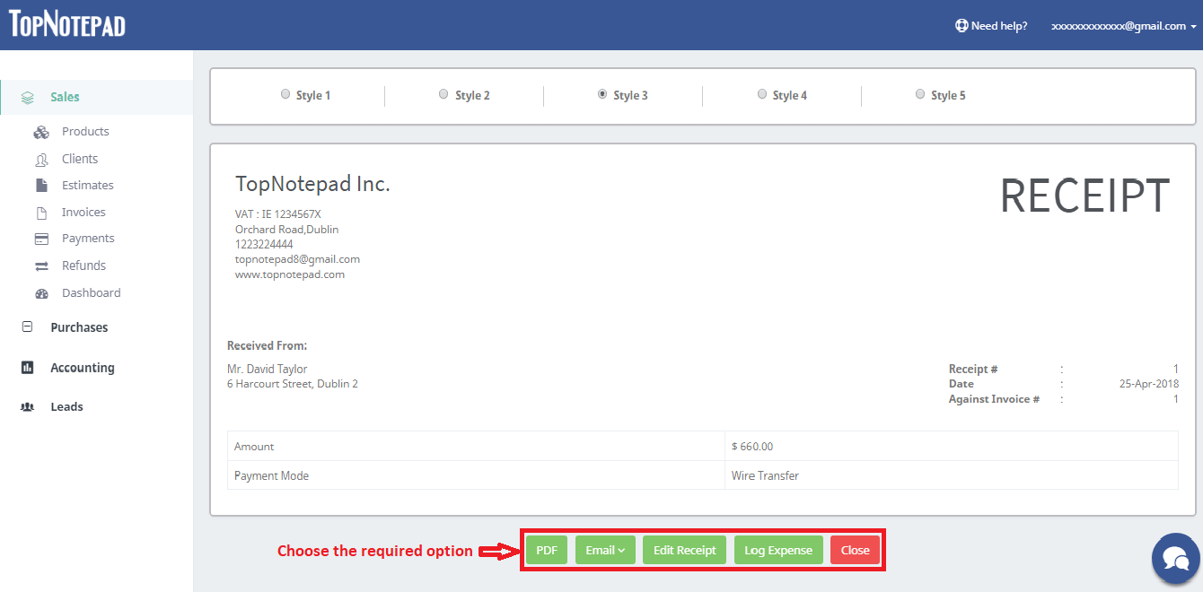
Task: Click the Products icon in sidebar
Action: tap(41, 132)
